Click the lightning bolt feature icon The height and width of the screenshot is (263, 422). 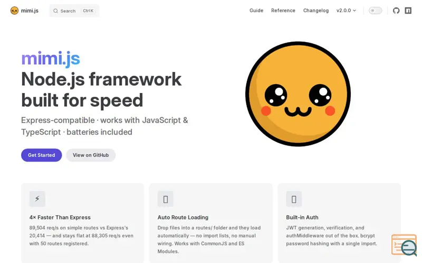[x=37, y=199]
